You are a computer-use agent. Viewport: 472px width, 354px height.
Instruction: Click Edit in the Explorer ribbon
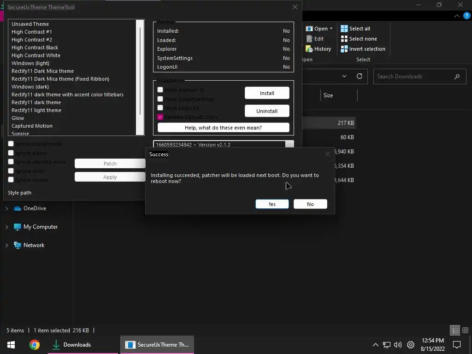click(x=315, y=39)
